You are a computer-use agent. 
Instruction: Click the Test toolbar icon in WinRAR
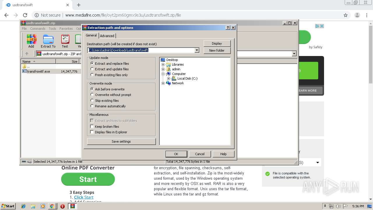coord(65,41)
